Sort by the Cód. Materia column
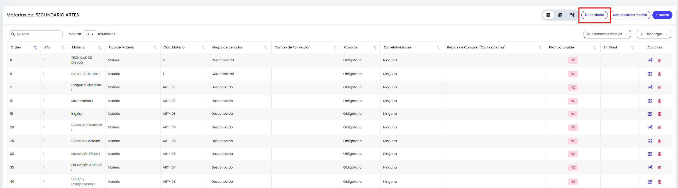Screen dimensions: 678x188 tap(184, 47)
